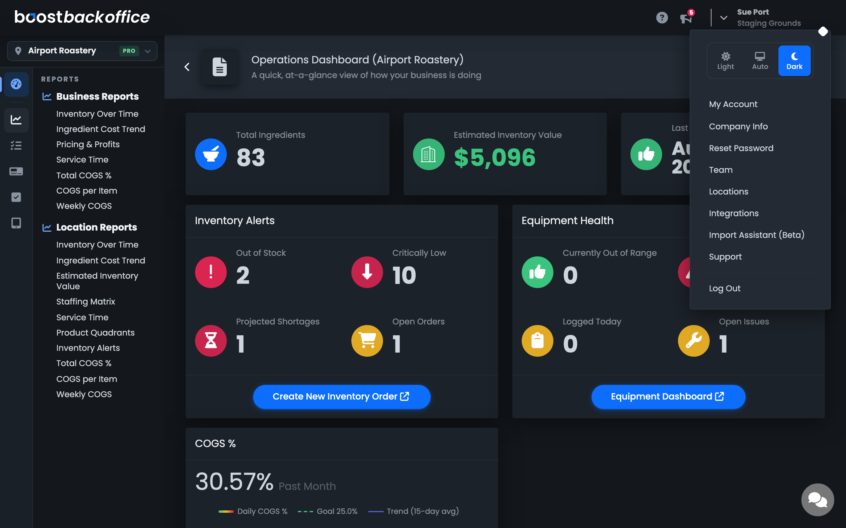This screenshot has width=846, height=528.
Task: Open announcements megaphone with 5 badge
Action: tap(686, 17)
